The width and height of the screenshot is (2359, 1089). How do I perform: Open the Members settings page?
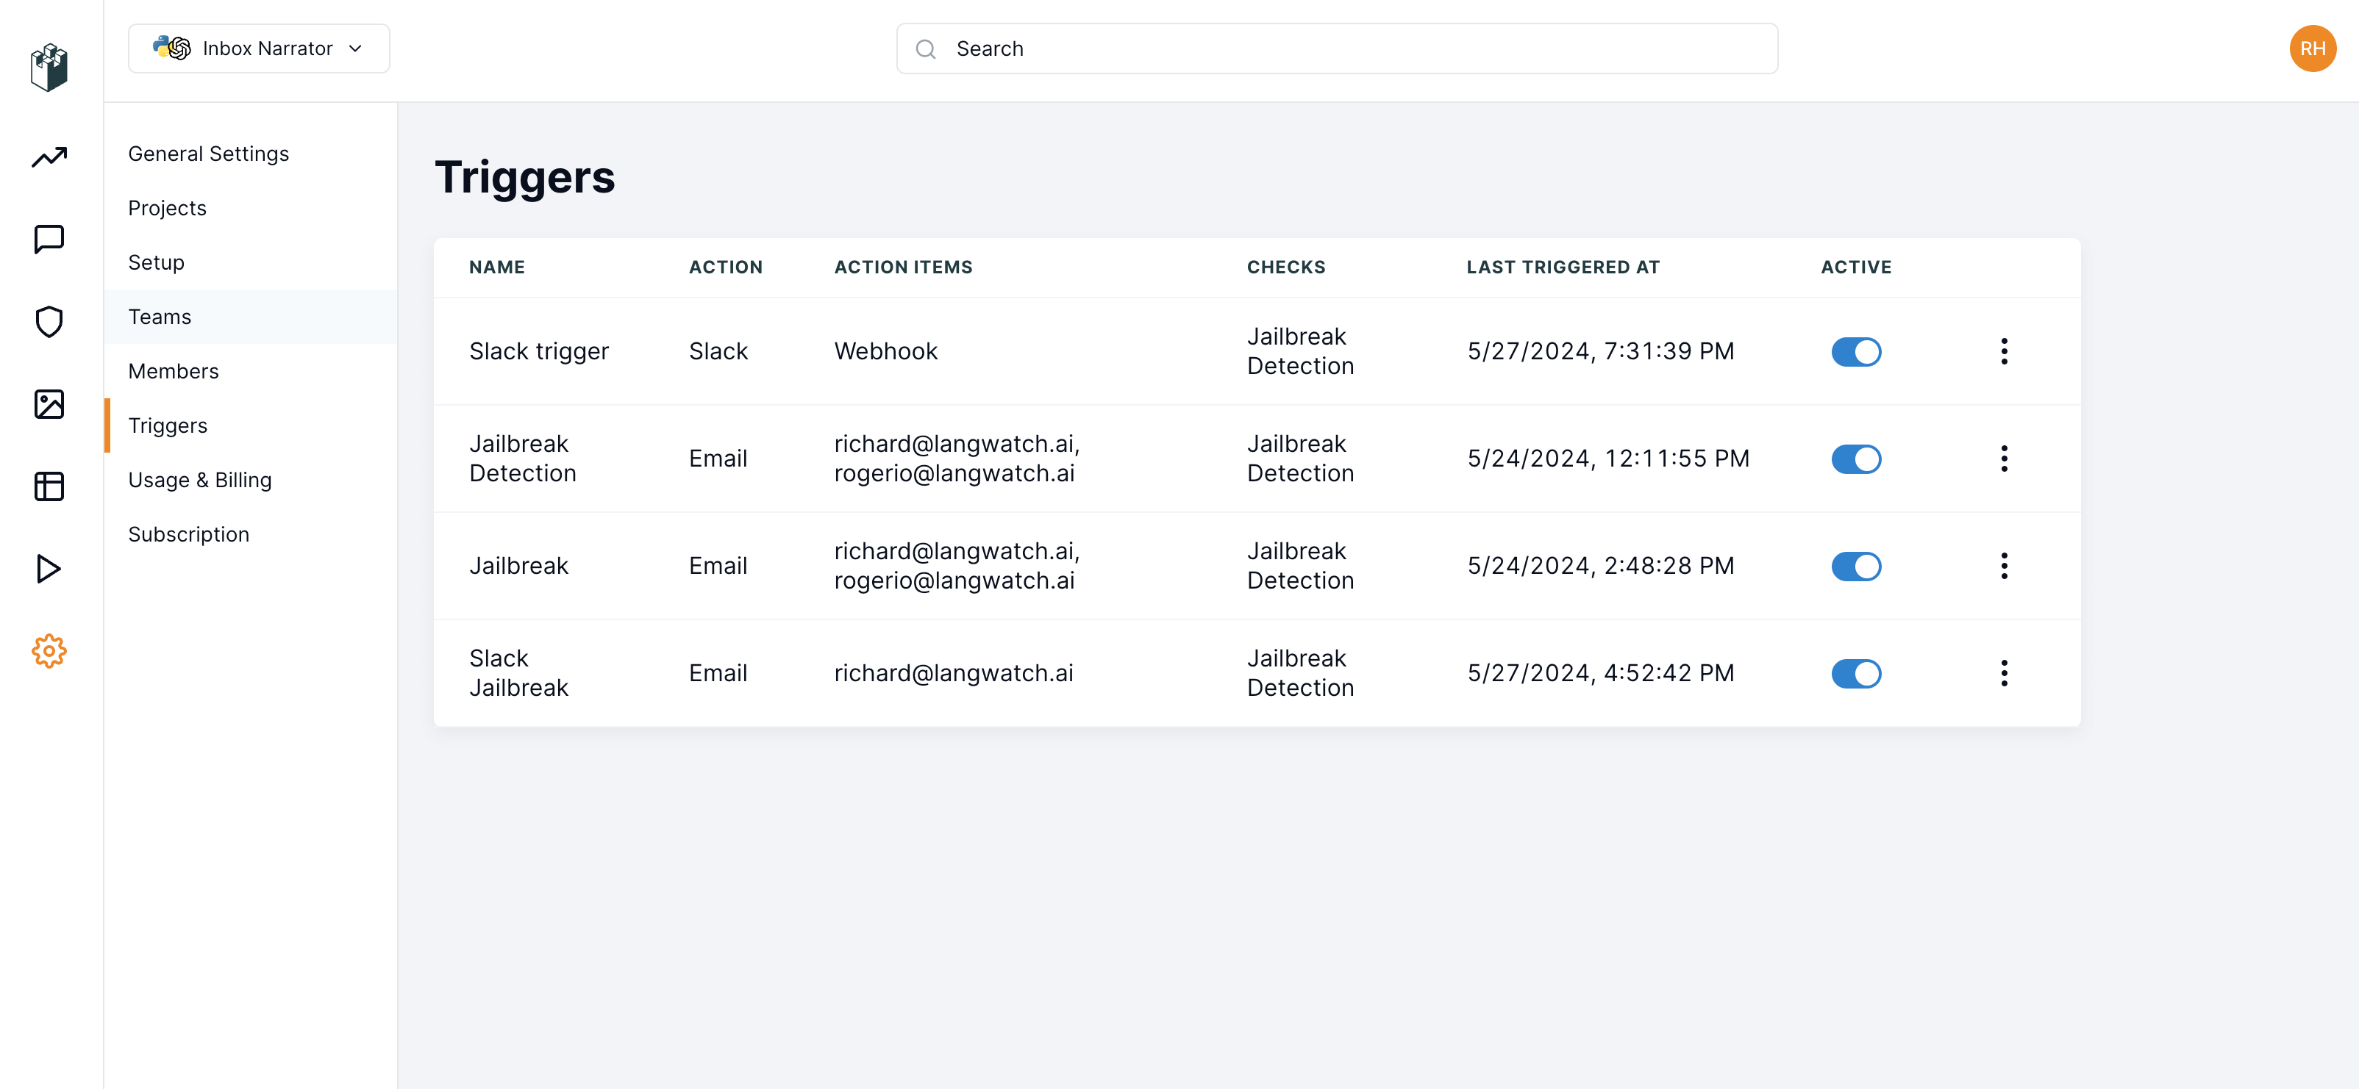[173, 372]
